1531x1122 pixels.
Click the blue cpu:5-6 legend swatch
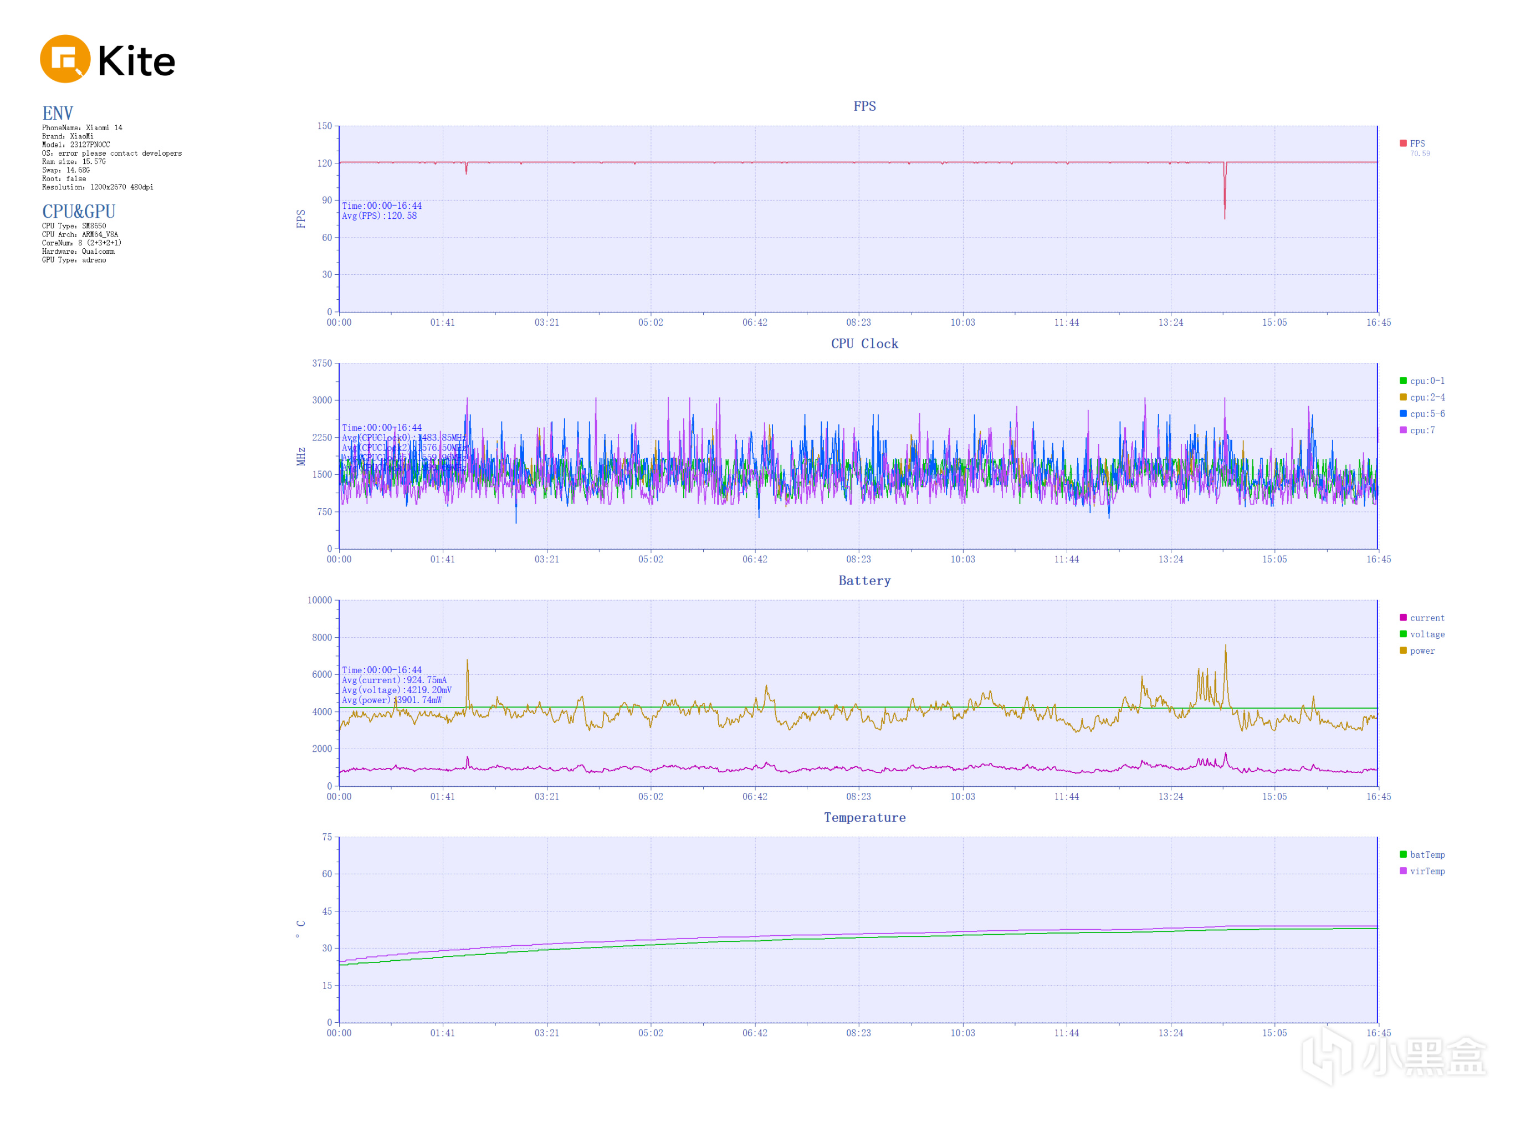1402,413
